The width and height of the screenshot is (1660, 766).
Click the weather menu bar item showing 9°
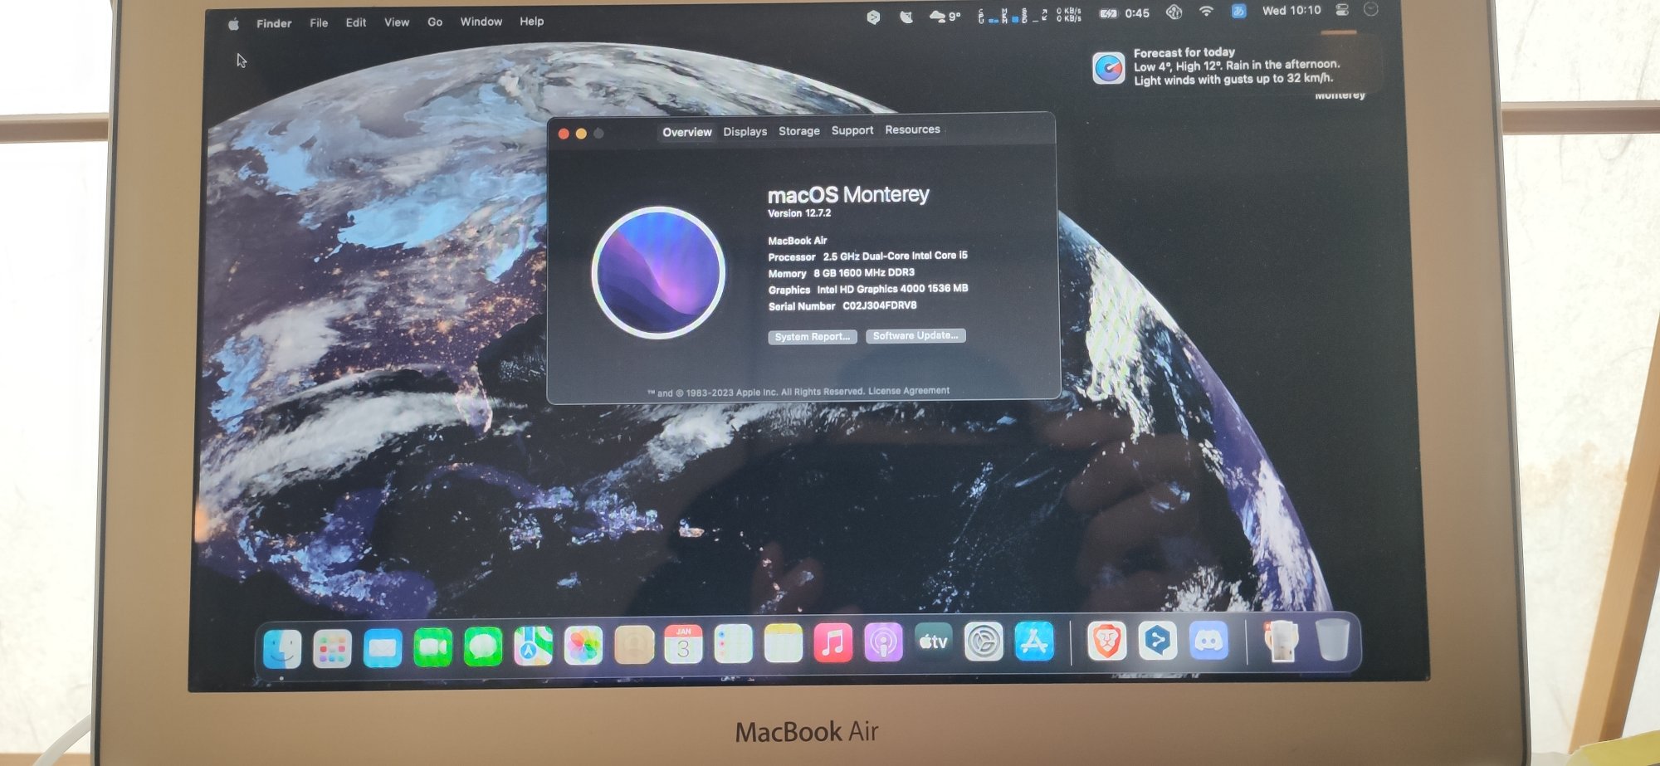[945, 16]
